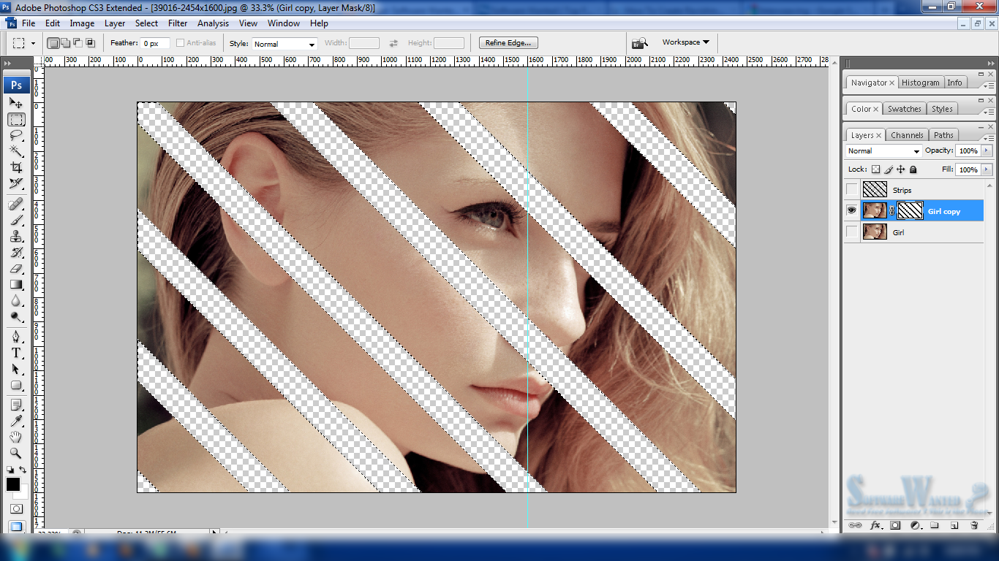Open the Analysis menu
Screen dimensions: 999x561
tap(213, 23)
